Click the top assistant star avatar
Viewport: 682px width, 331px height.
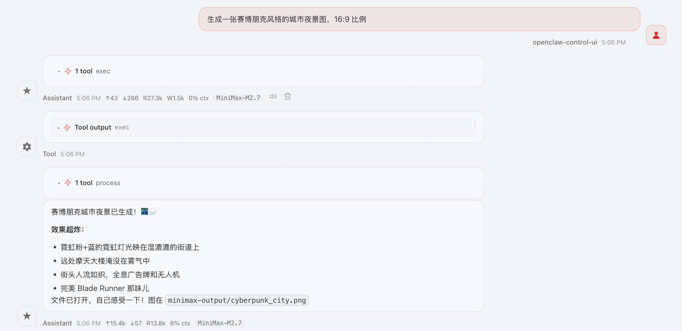pyautogui.click(x=27, y=91)
